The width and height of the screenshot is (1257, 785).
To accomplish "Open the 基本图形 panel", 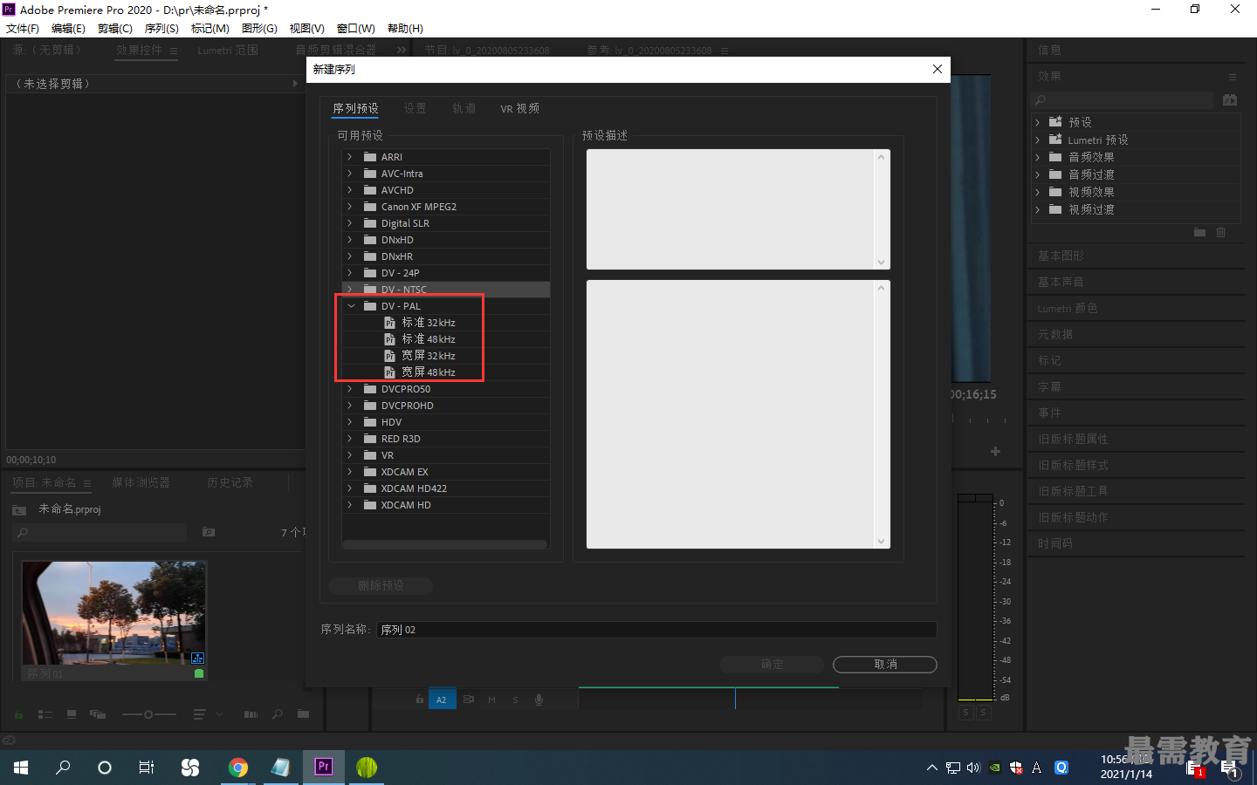I will click(1061, 256).
